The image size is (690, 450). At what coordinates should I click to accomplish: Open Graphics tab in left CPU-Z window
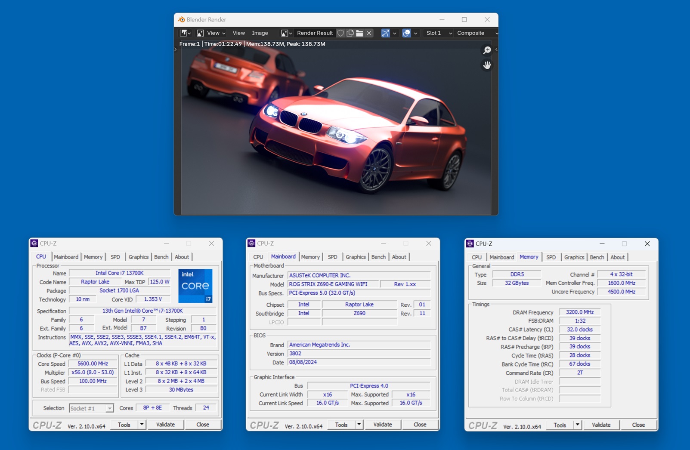point(138,257)
